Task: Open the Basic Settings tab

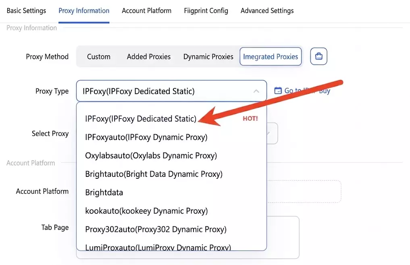Action: pos(27,11)
